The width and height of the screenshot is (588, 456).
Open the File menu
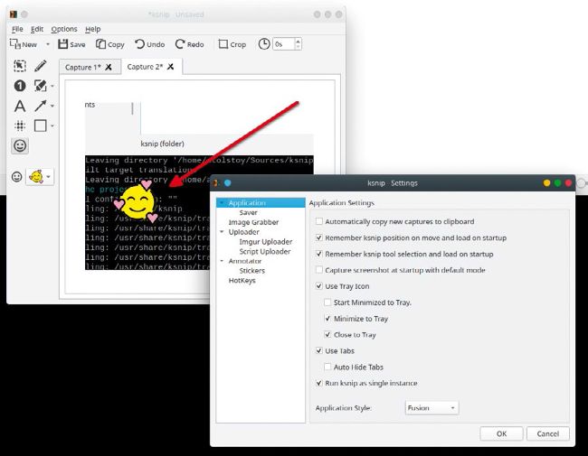(17, 29)
